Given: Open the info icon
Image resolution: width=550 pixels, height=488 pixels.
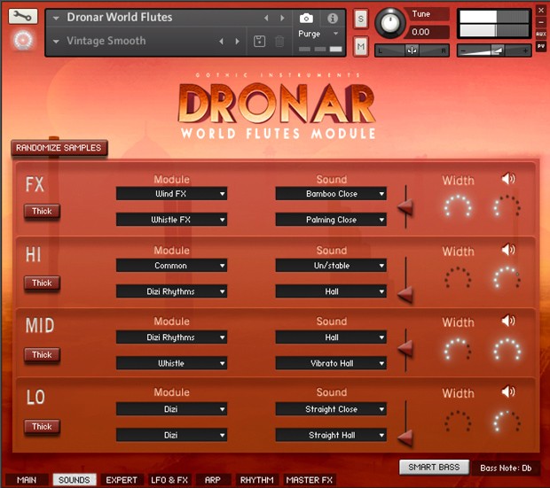Looking at the screenshot, I should 332,19.
